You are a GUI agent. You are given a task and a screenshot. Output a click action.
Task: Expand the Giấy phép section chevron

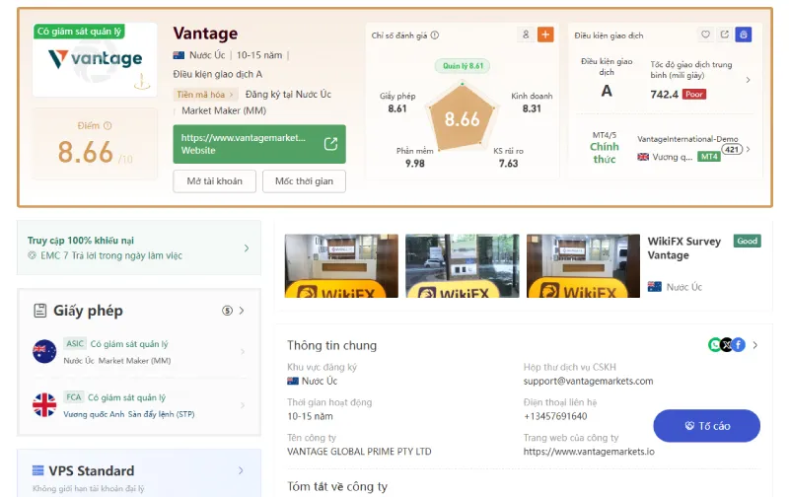[x=242, y=311]
